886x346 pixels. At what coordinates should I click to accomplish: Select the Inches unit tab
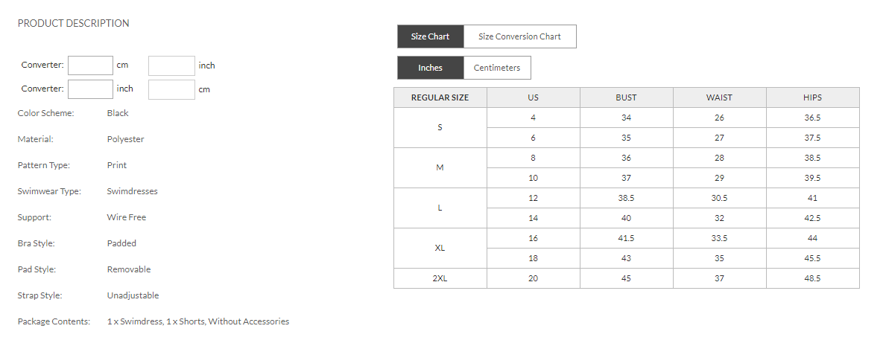[430, 68]
